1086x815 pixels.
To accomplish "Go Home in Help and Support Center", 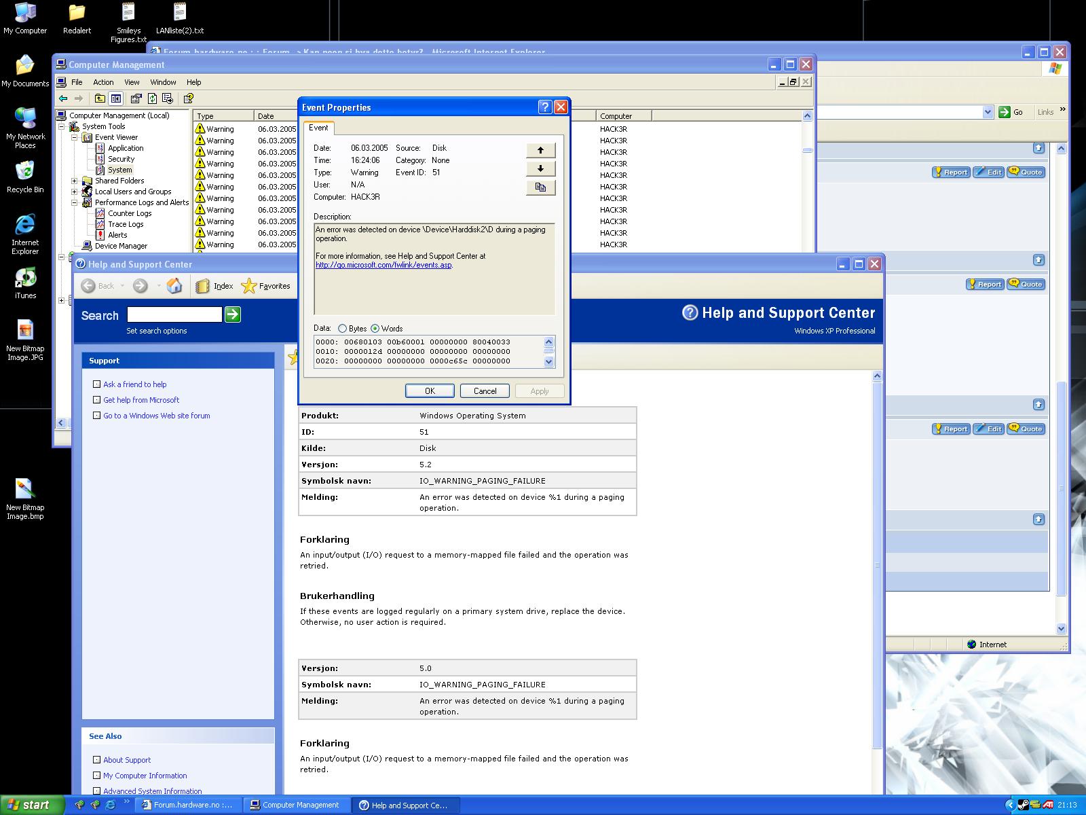I will click(174, 286).
